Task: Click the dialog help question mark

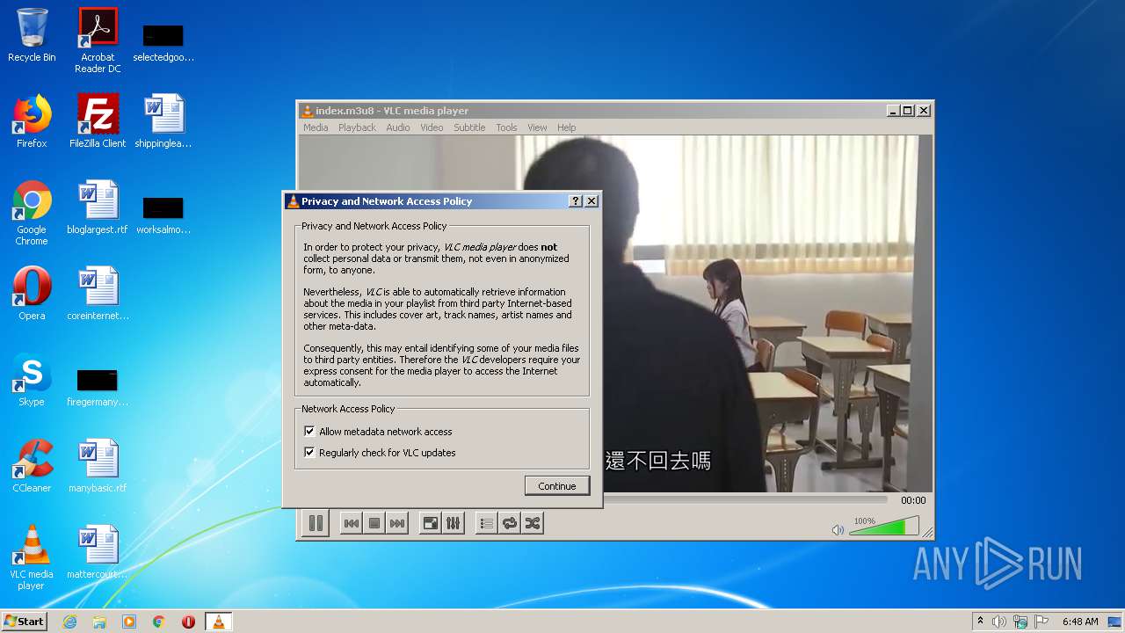Action: point(575,201)
